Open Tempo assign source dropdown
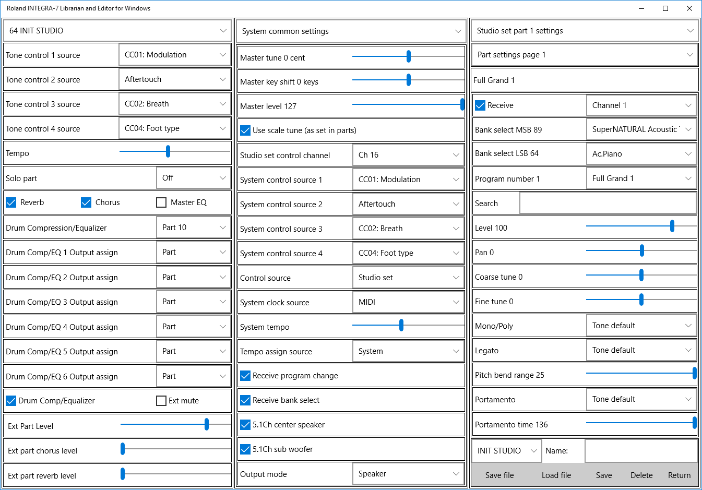 tap(408, 351)
